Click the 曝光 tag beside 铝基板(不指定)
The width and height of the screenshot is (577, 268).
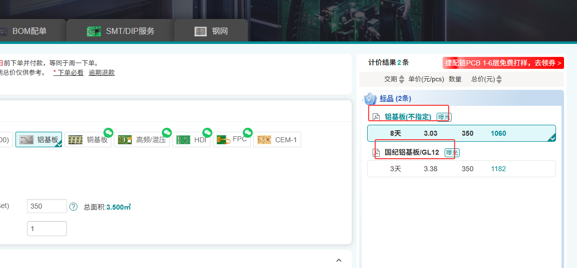click(x=444, y=117)
